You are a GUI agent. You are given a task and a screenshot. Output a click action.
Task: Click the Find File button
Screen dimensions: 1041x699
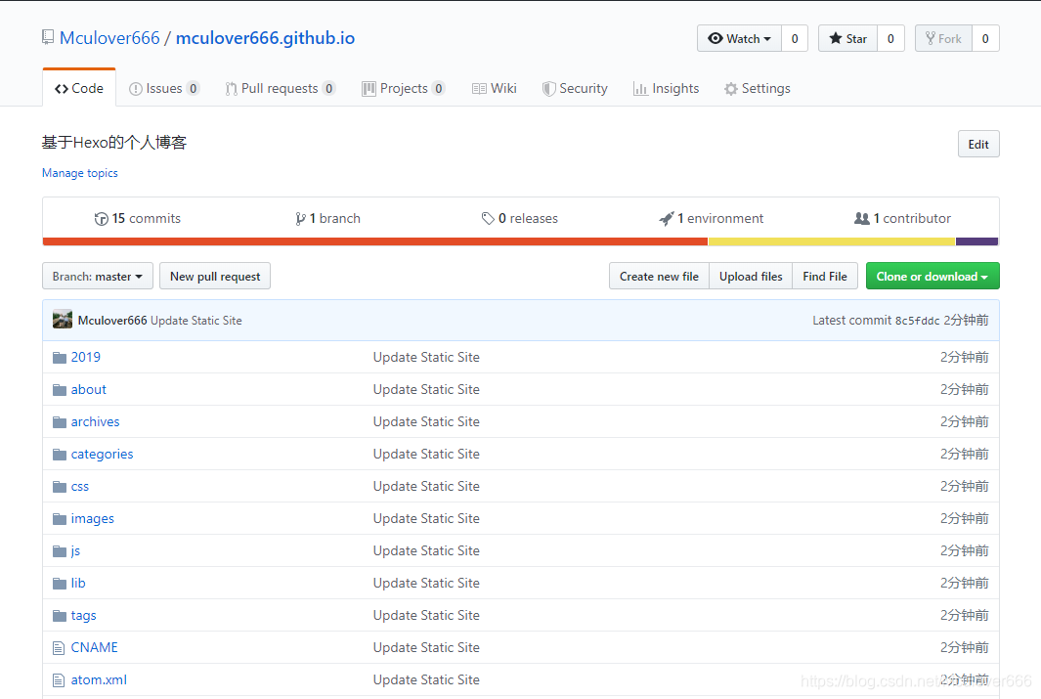point(825,276)
